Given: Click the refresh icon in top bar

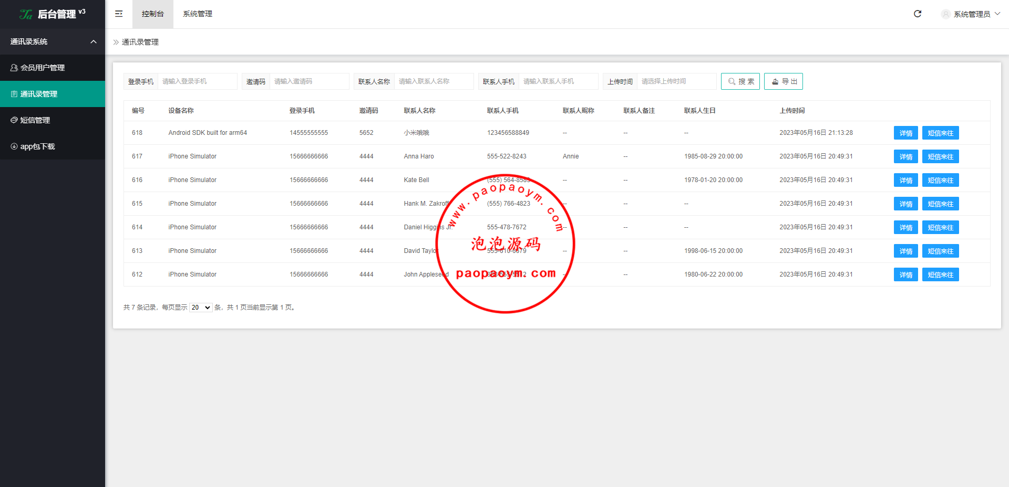Looking at the screenshot, I should pyautogui.click(x=918, y=14).
